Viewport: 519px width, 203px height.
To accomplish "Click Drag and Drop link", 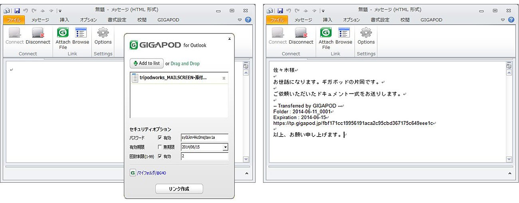I will [x=185, y=64].
